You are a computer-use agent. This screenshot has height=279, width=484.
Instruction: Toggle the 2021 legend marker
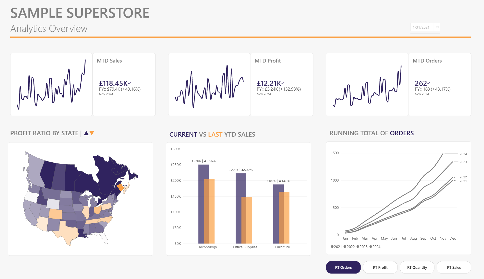(x=332, y=247)
